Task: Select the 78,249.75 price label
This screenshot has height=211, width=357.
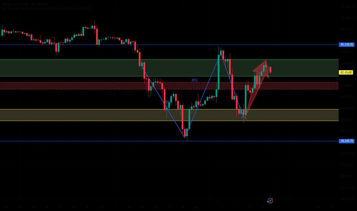Action: click(347, 141)
